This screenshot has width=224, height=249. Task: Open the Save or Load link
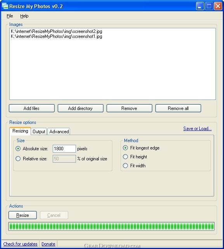(197, 129)
